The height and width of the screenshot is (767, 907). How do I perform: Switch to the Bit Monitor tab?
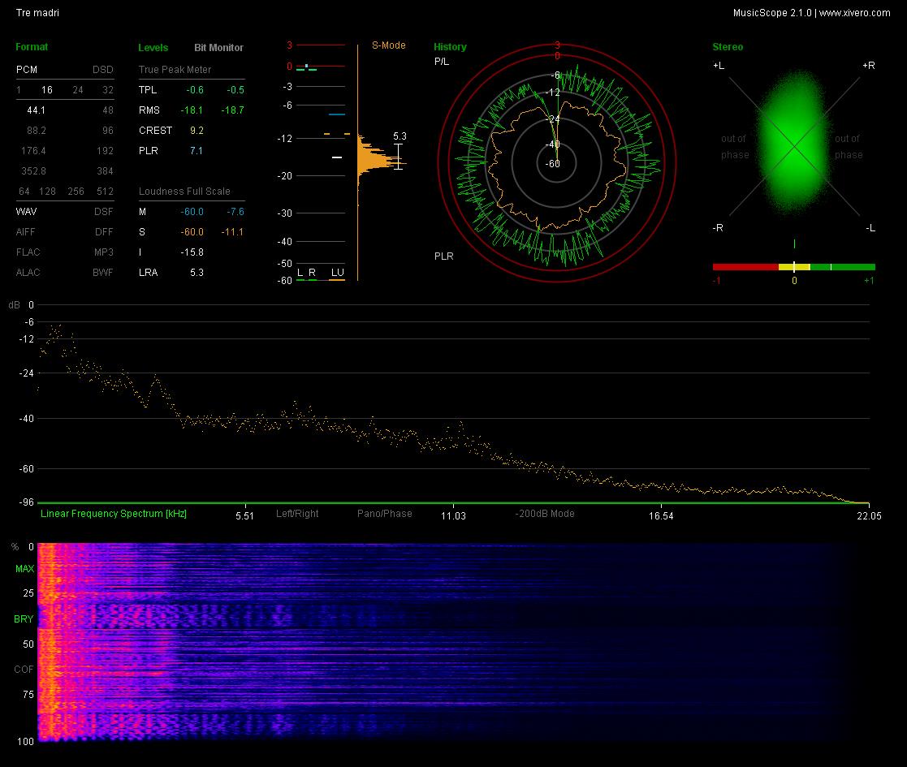pos(218,47)
